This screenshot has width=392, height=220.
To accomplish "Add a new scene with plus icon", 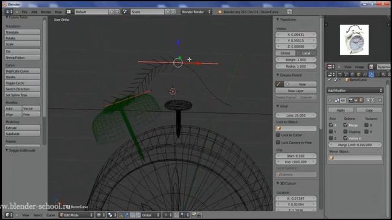I will pos(168,12).
